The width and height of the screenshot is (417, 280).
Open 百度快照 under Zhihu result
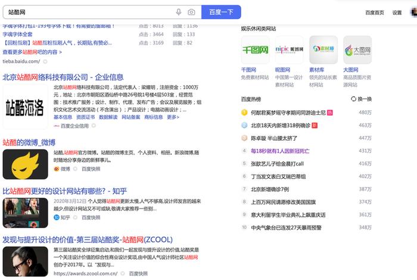91,217
